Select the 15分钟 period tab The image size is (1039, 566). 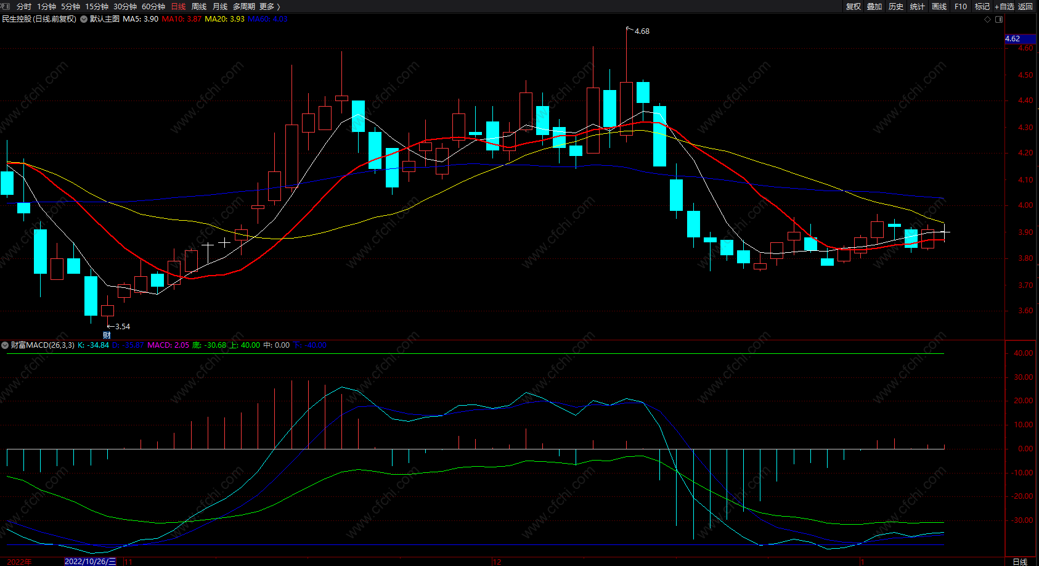click(x=97, y=7)
